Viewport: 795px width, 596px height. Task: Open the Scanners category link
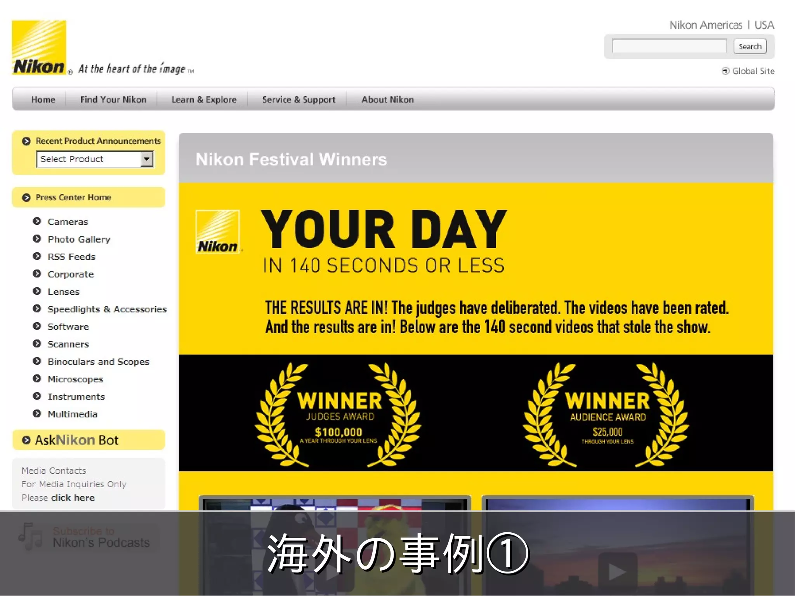(68, 344)
